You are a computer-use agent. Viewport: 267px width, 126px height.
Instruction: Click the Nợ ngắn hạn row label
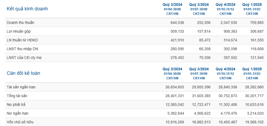[x=18, y=113]
